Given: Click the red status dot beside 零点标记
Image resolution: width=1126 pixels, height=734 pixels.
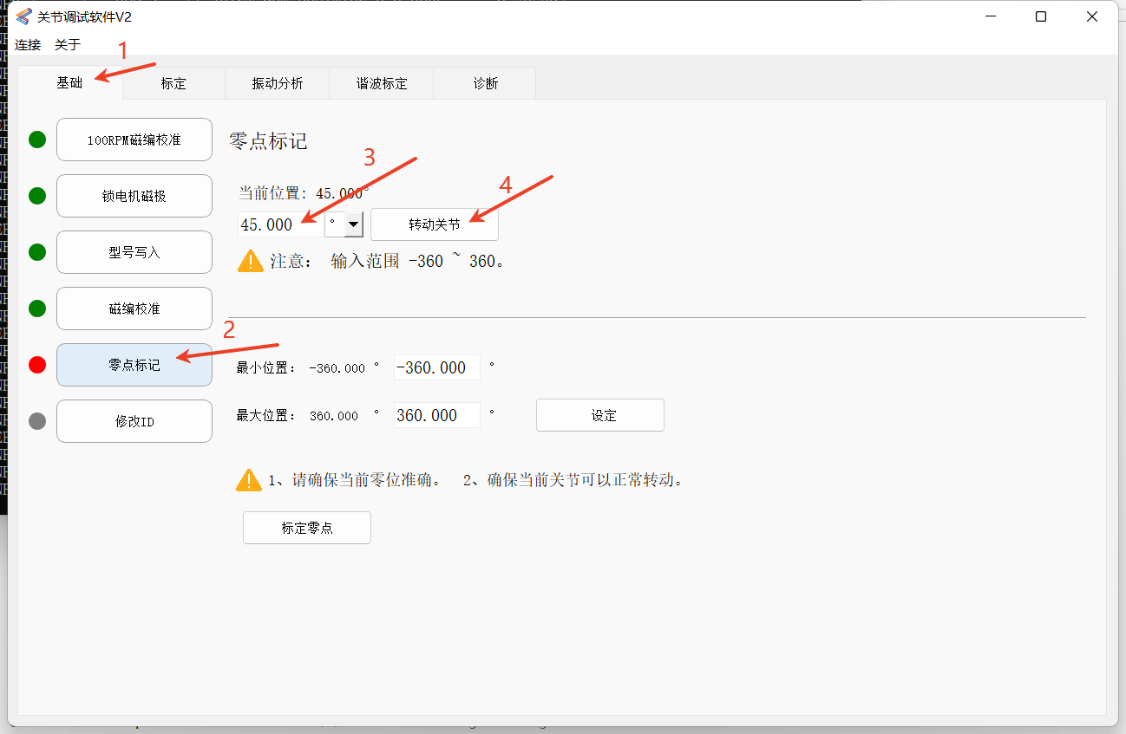Looking at the screenshot, I should (x=37, y=365).
